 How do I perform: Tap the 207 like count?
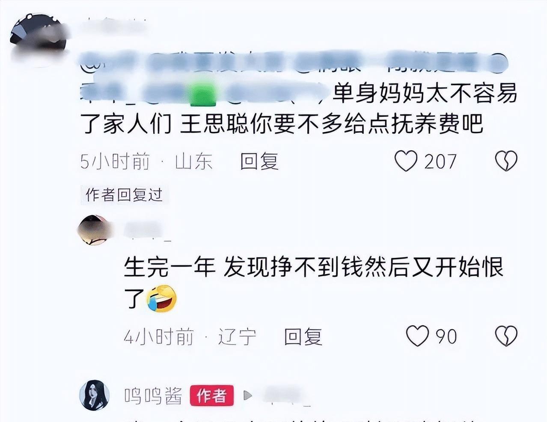pyautogui.click(x=440, y=161)
